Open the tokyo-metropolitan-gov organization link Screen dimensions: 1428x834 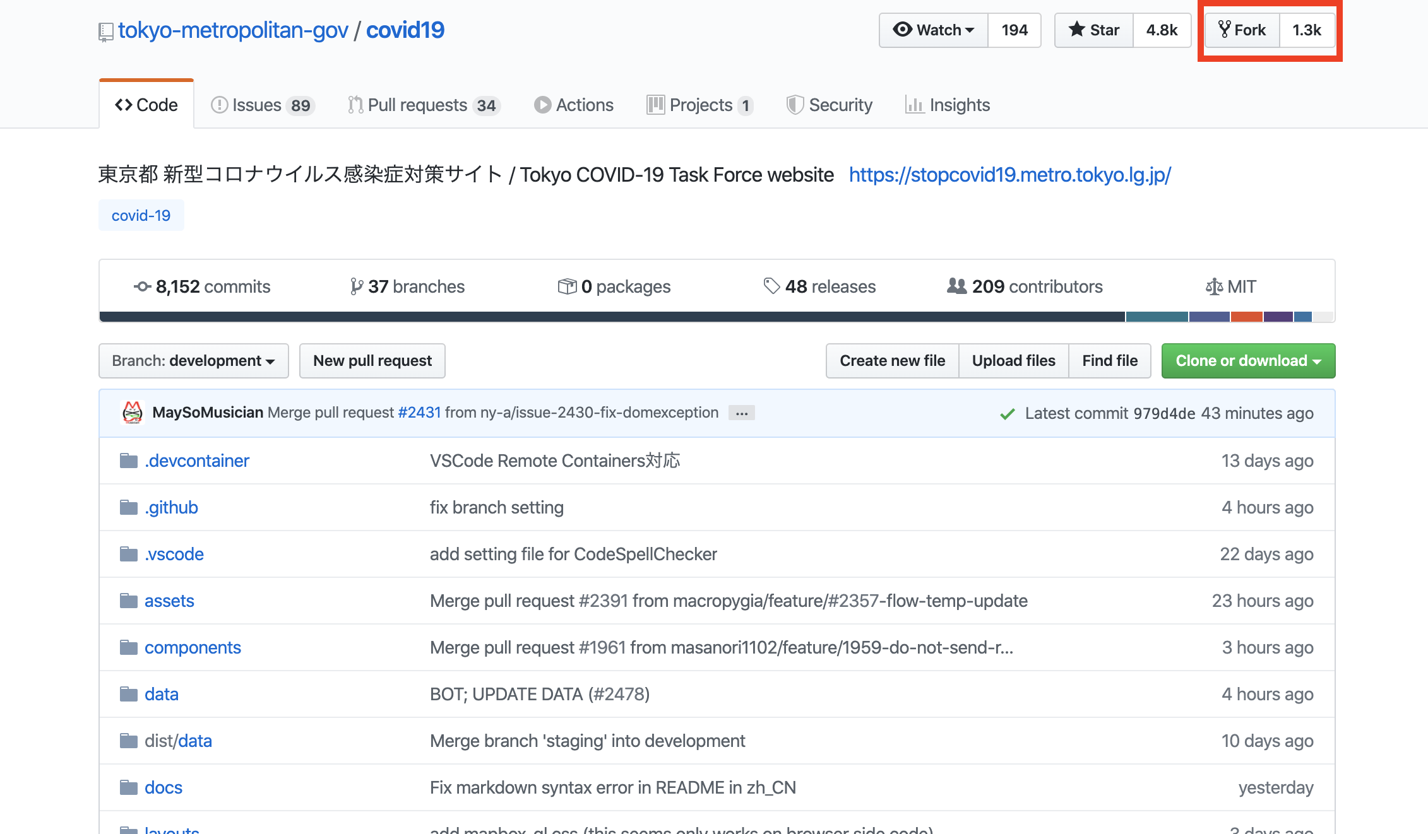tap(233, 30)
